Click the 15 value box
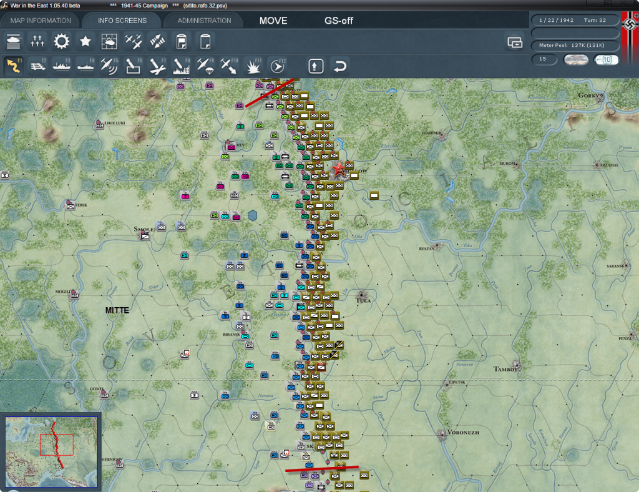This screenshot has height=492, width=639. pos(544,59)
